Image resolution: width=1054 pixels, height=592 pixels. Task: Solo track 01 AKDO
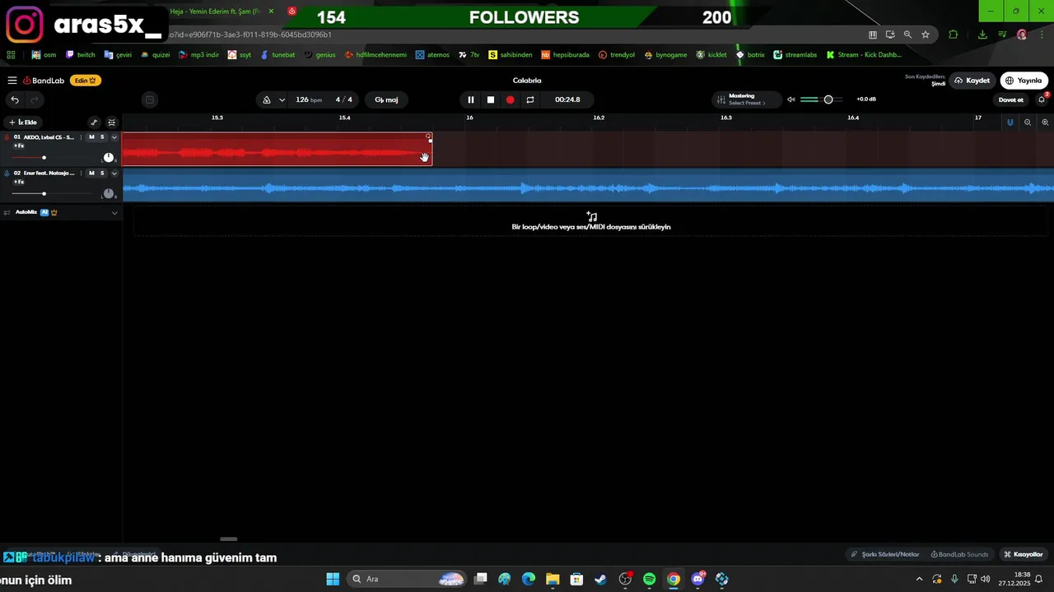102,137
